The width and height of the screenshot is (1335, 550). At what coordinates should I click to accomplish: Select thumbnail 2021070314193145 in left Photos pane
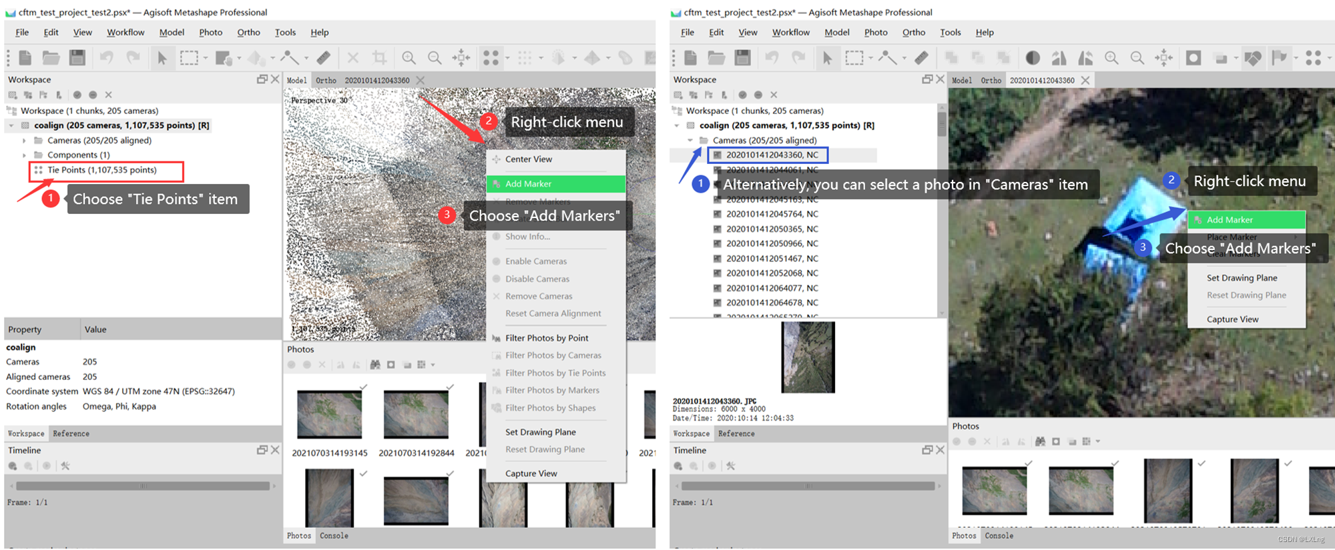(x=330, y=414)
